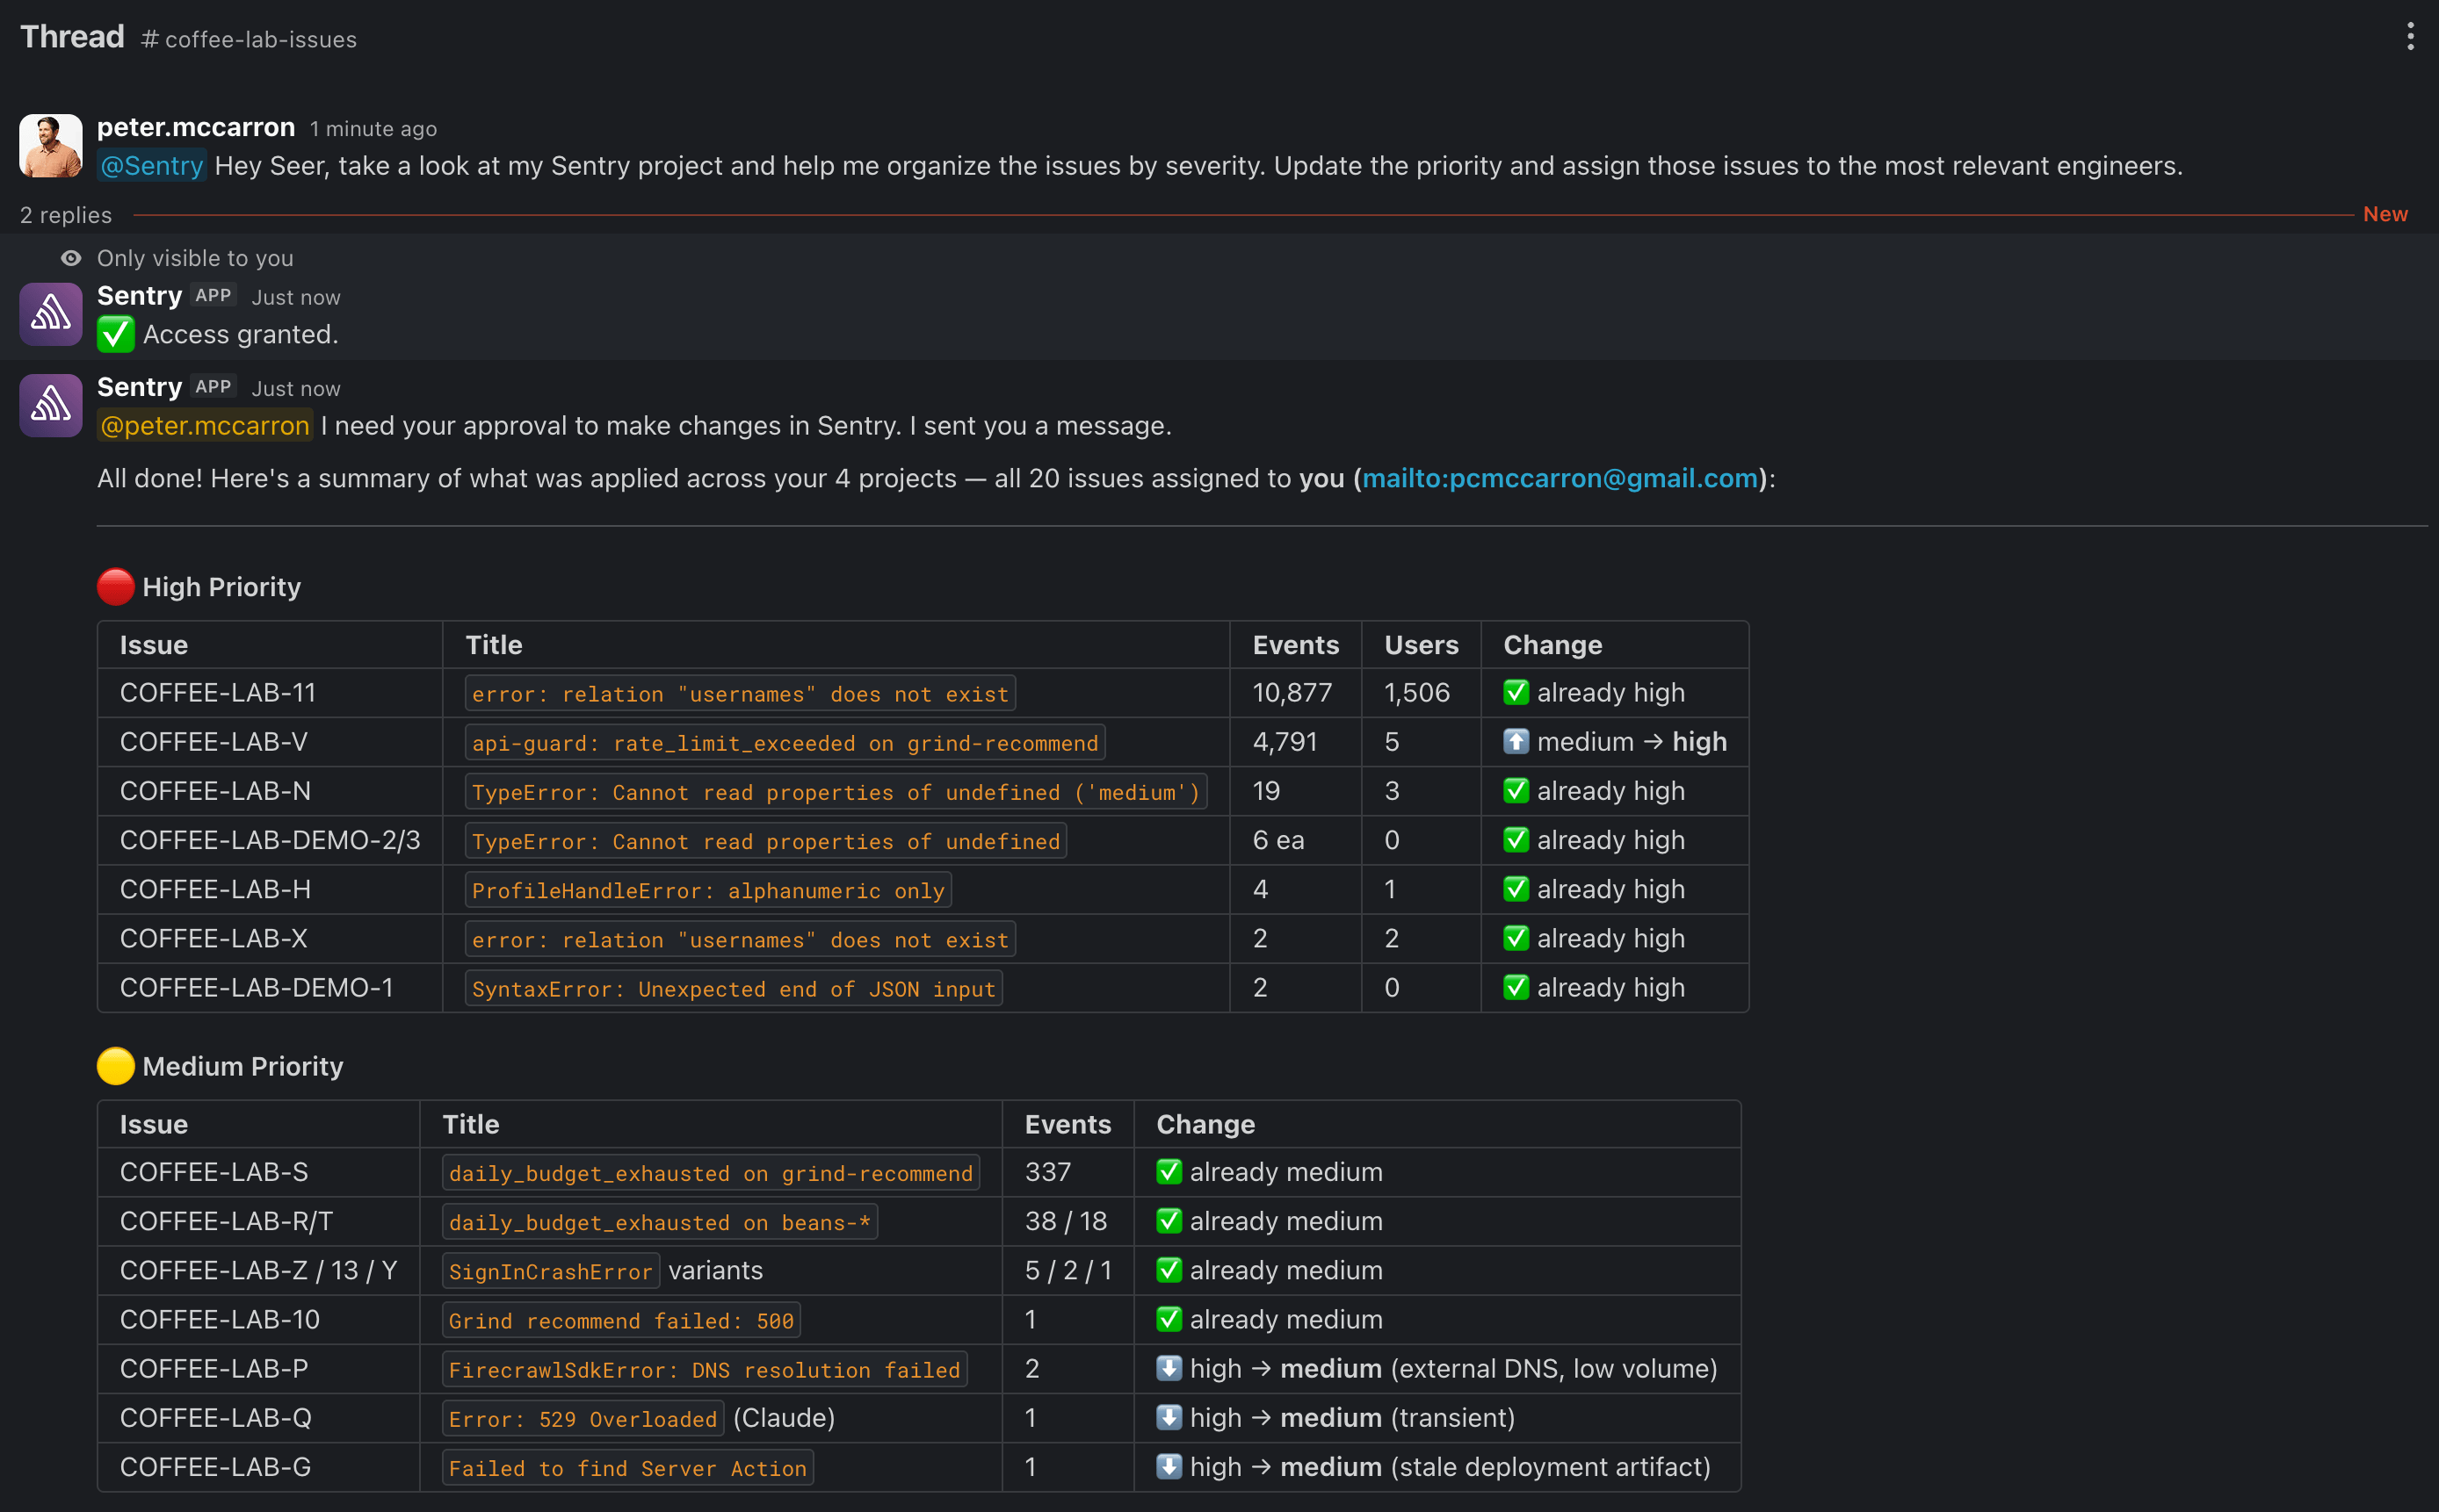Click the 'ProfileHandleError: alphanumeric only' title

click(x=708, y=890)
